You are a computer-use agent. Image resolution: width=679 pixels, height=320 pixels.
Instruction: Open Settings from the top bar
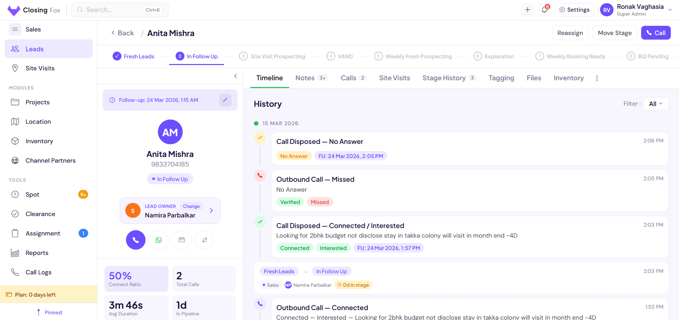574,10
